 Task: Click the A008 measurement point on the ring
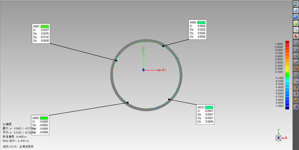pos(163,46)
